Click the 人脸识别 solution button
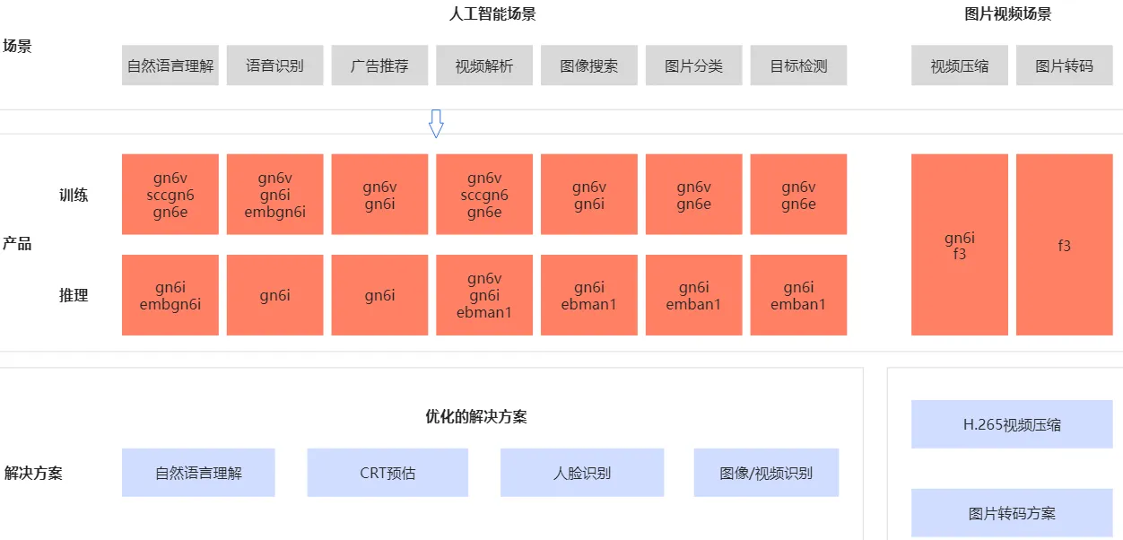1123x540 pixels. [x=582, y=472]
